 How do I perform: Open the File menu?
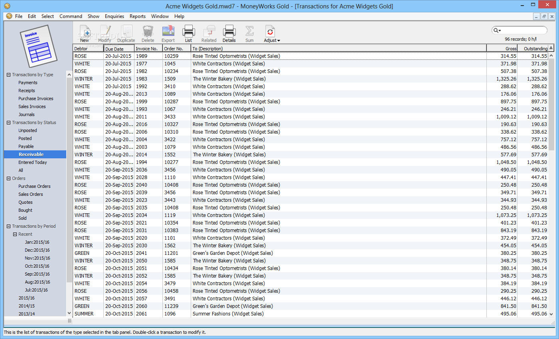coord(19,16)
